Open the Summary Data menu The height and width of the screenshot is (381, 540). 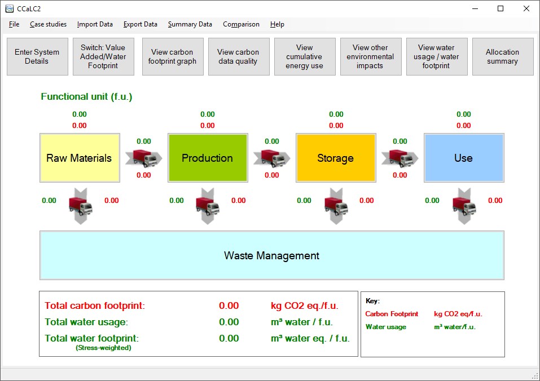point(190,24)
